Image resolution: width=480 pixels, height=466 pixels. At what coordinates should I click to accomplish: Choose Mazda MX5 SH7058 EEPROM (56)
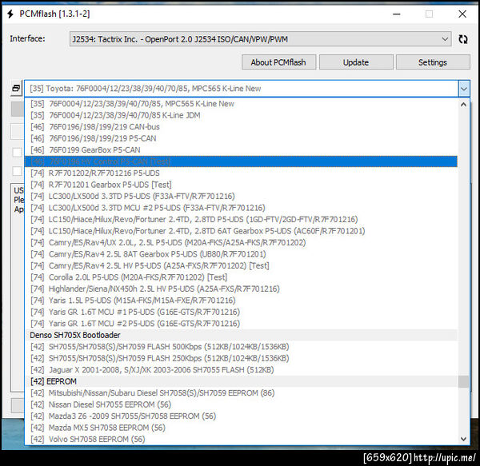click(x=241, y=428)
